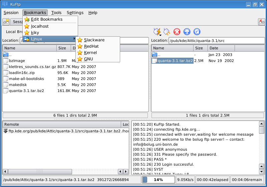Click the close session tab icon
This screenshot has height=187, width=267.
[261, 22]
